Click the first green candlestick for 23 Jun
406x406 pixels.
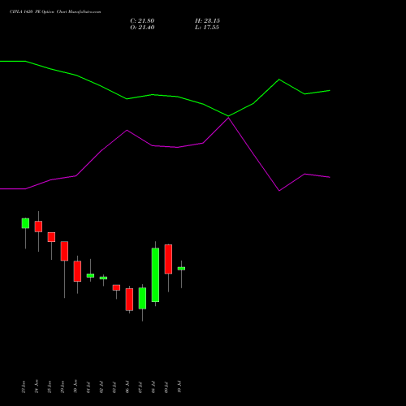(25, 223)
